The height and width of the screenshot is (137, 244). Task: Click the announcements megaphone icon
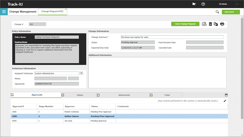click(x=194, y=4)
